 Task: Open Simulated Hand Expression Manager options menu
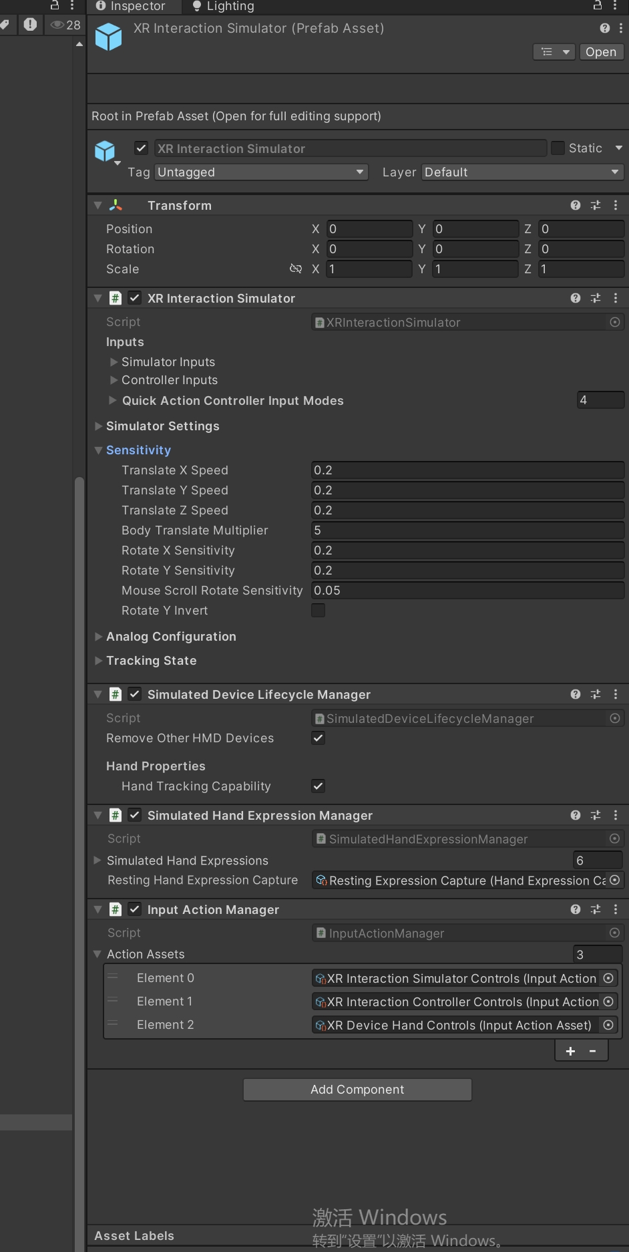point(616,815)
